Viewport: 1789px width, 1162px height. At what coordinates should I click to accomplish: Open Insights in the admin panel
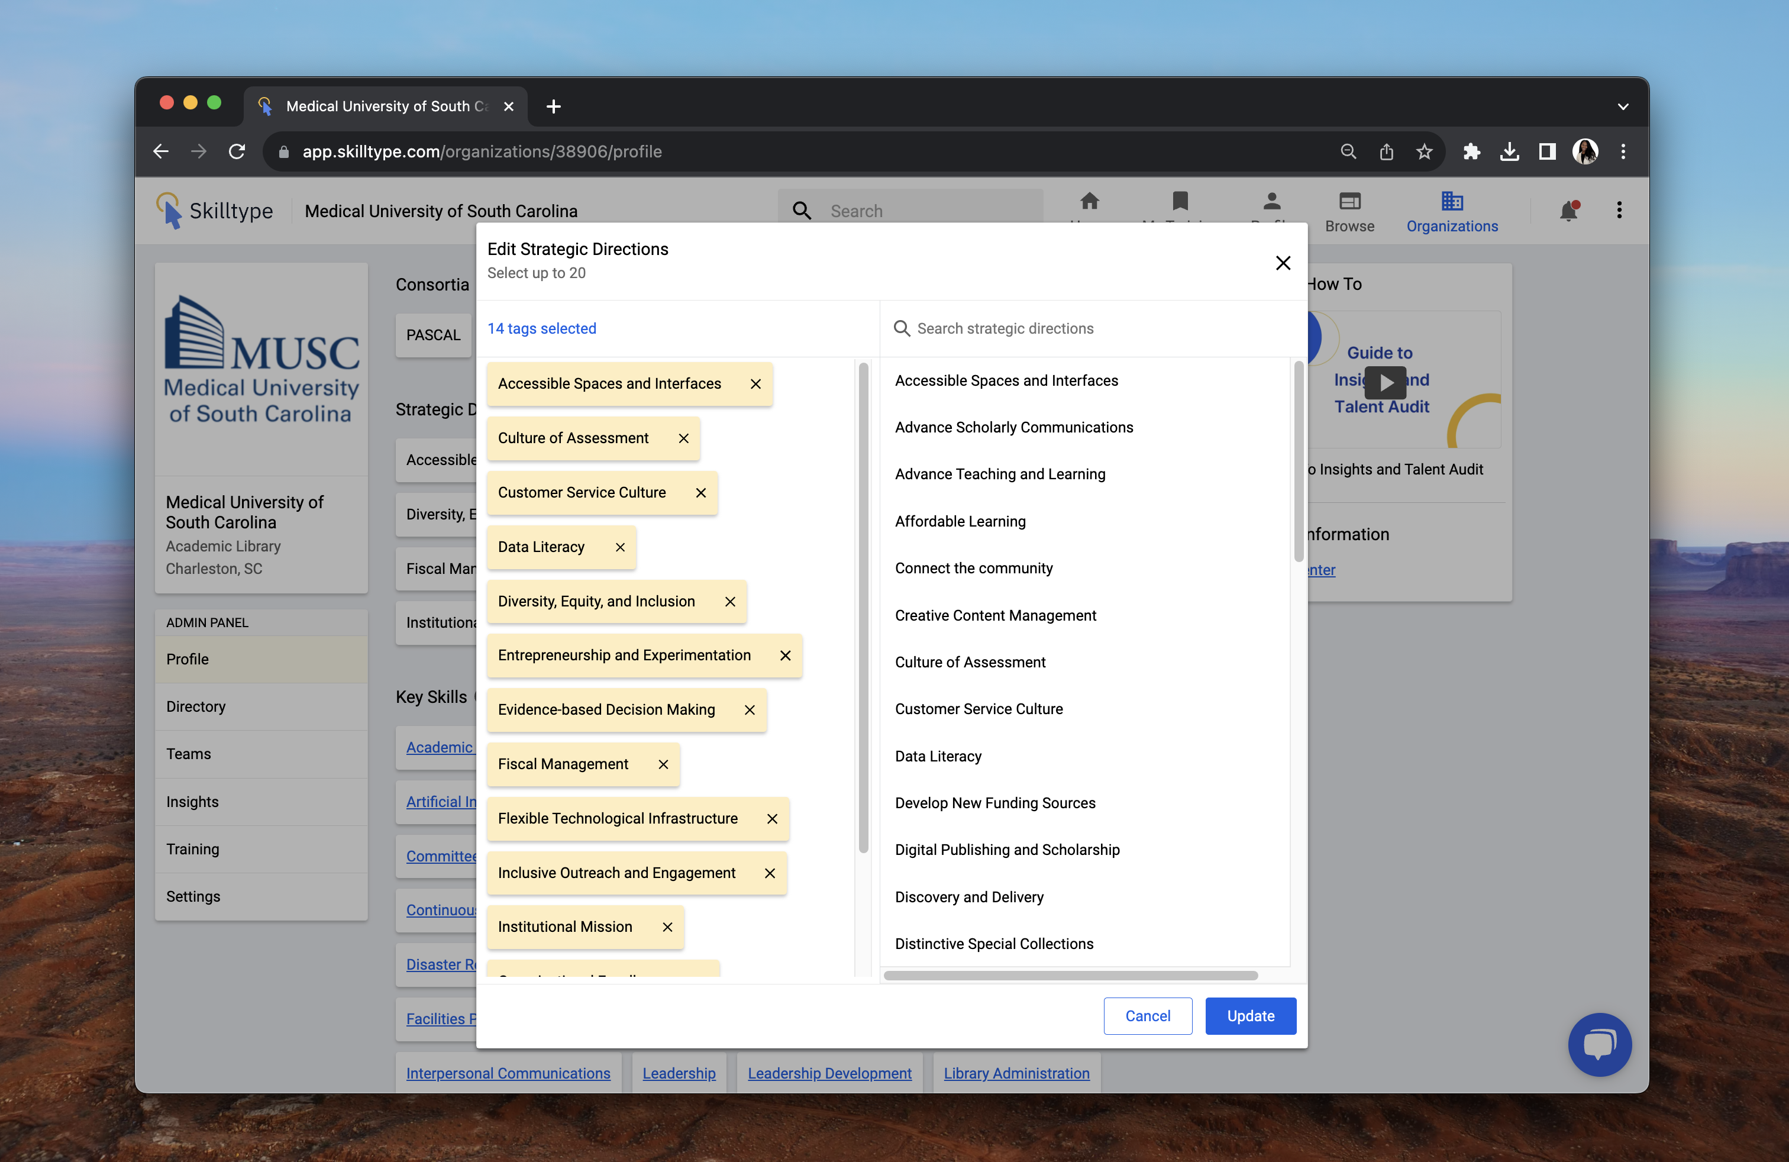192,802
